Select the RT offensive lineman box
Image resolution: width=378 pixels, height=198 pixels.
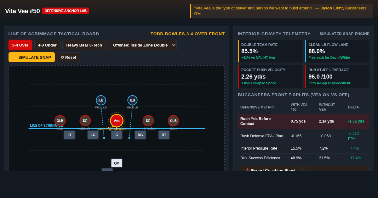tap(164, 135)
